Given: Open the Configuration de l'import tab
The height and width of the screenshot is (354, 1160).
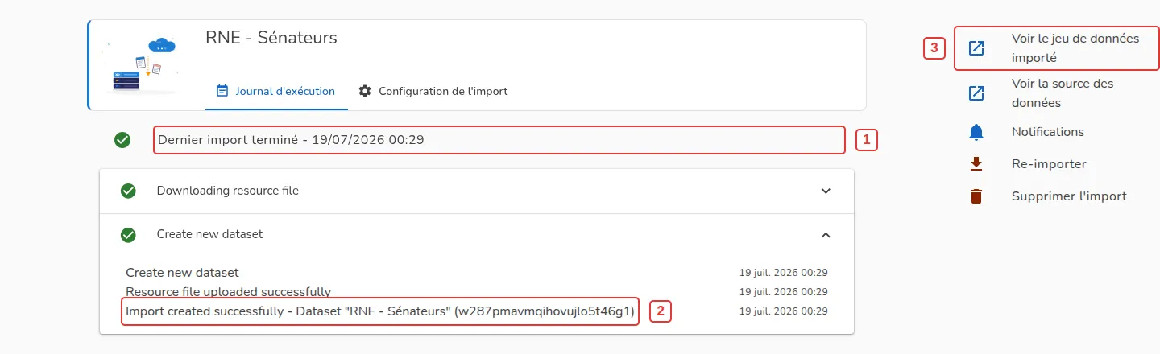Looking at the screenshot, I should tap(433, 91).
